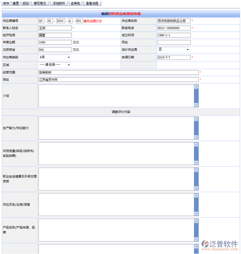Click the 经营范围 field with 各种钢材
241x254 pixels.
118,72
